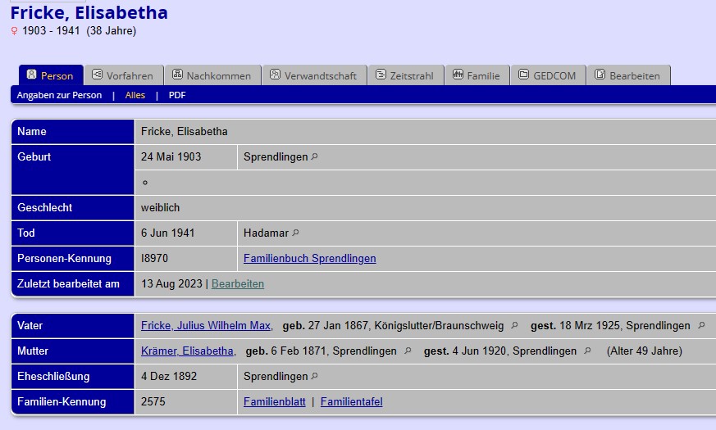Click the person ID I8970
The height and width of the screenshot is (430, 716).
[x=154, y=259]
